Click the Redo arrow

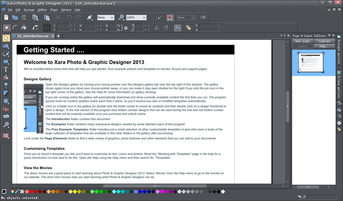[78, 17]
